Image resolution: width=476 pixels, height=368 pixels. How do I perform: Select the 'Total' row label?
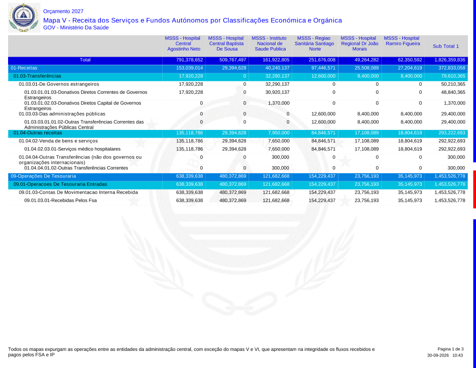tap(85, 60)
